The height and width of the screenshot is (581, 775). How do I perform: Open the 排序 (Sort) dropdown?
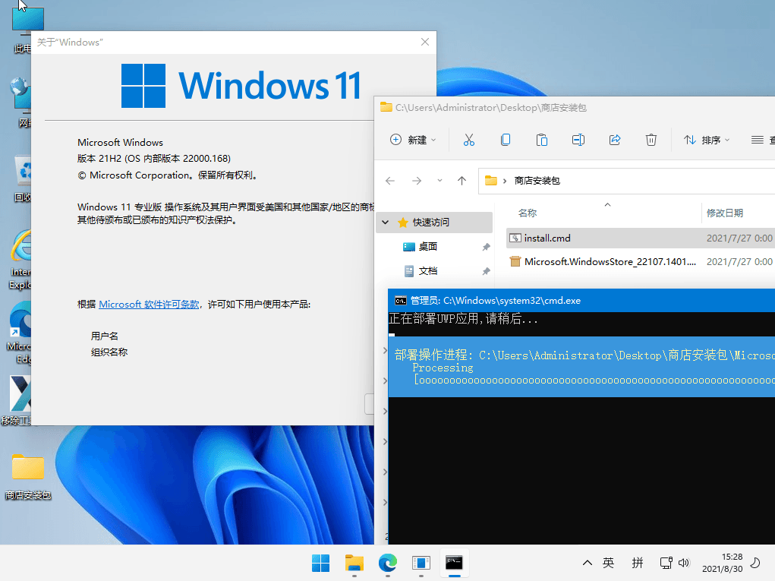click(706, 140)
